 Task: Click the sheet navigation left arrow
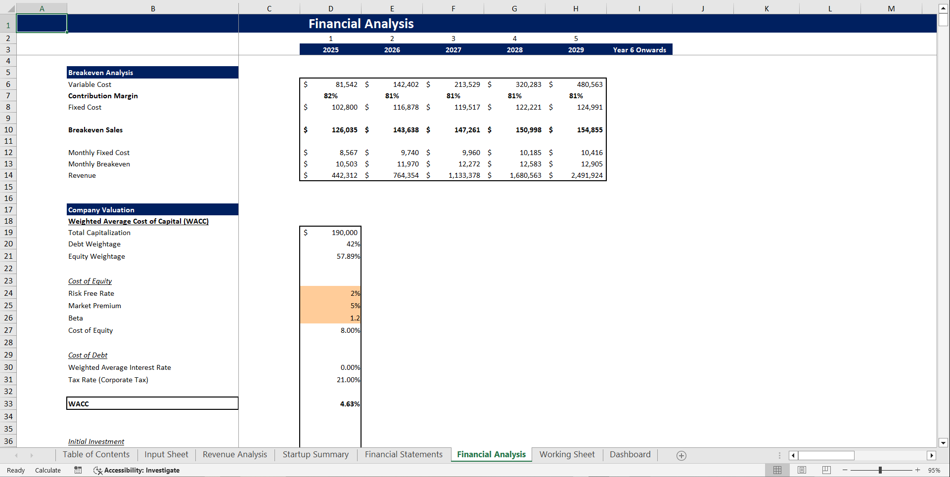(x=16, y=455)
